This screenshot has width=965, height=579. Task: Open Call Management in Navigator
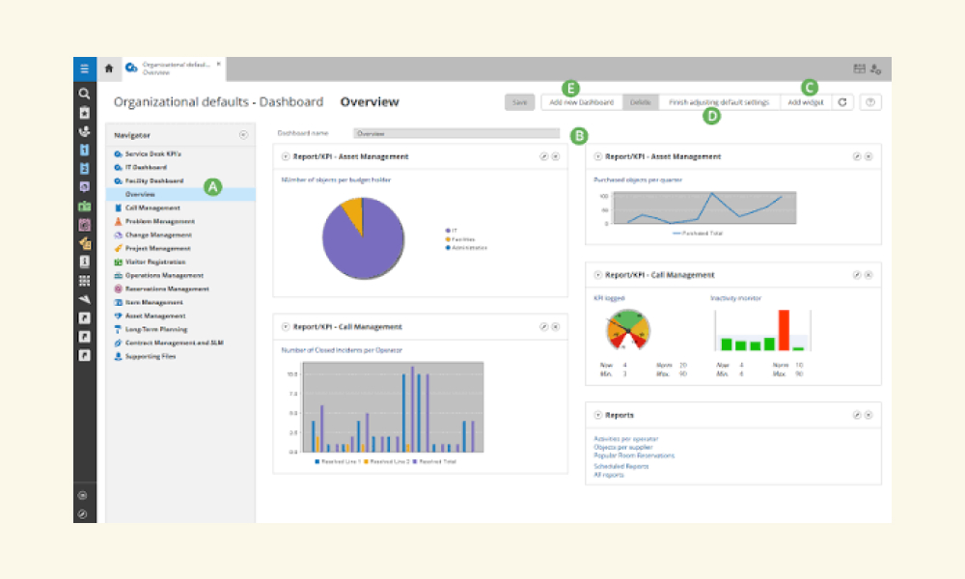[152, 208]
